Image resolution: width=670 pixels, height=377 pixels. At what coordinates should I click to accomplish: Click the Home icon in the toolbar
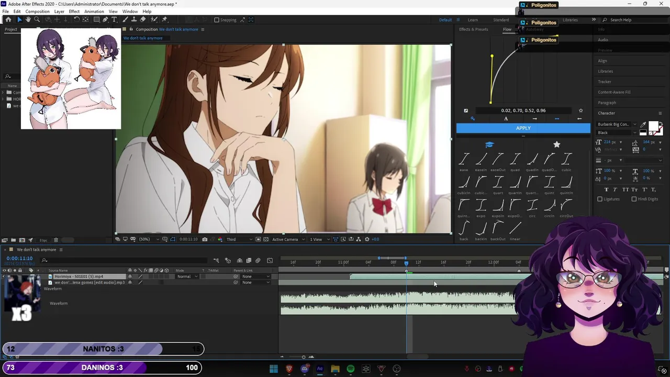click(8, 19)
